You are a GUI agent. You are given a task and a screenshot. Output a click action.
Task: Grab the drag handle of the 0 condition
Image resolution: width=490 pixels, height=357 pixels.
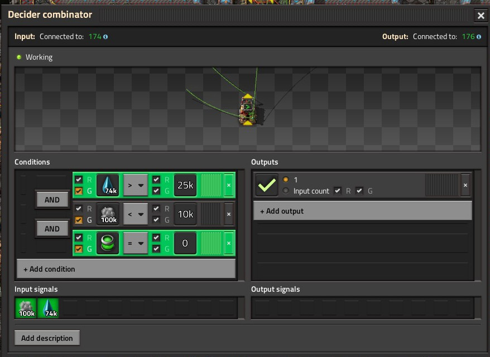point(211,243)
